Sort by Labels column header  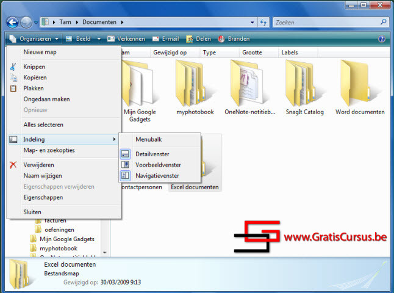click(298, 52)
